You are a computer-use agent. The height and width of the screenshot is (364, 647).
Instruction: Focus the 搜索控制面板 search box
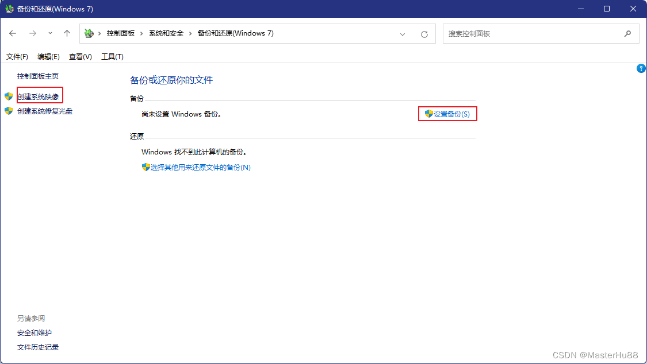(x=541, y=34)
